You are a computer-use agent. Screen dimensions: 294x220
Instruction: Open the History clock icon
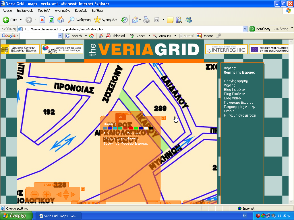124,20
